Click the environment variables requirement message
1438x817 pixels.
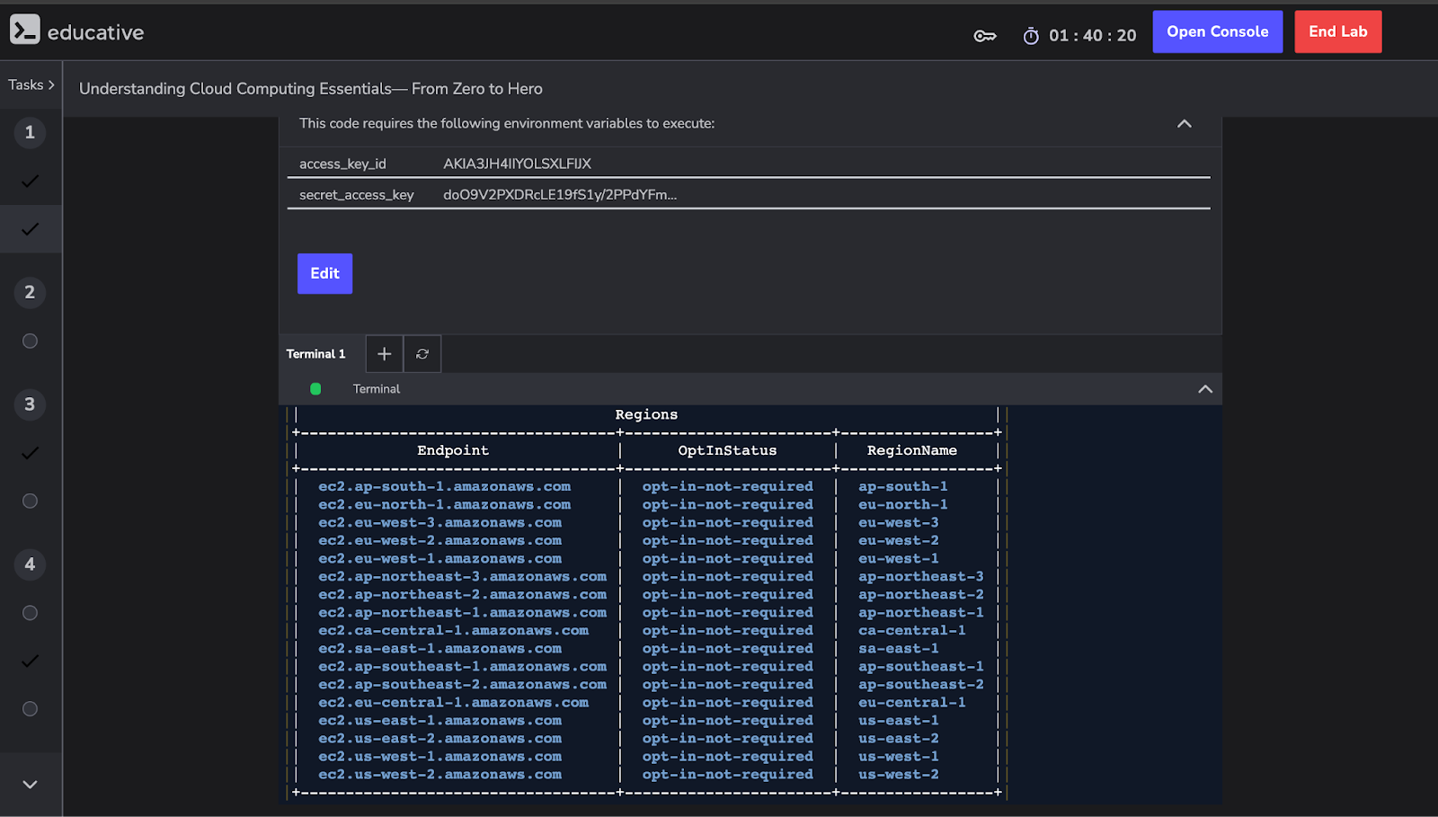(x=507, y=124)
